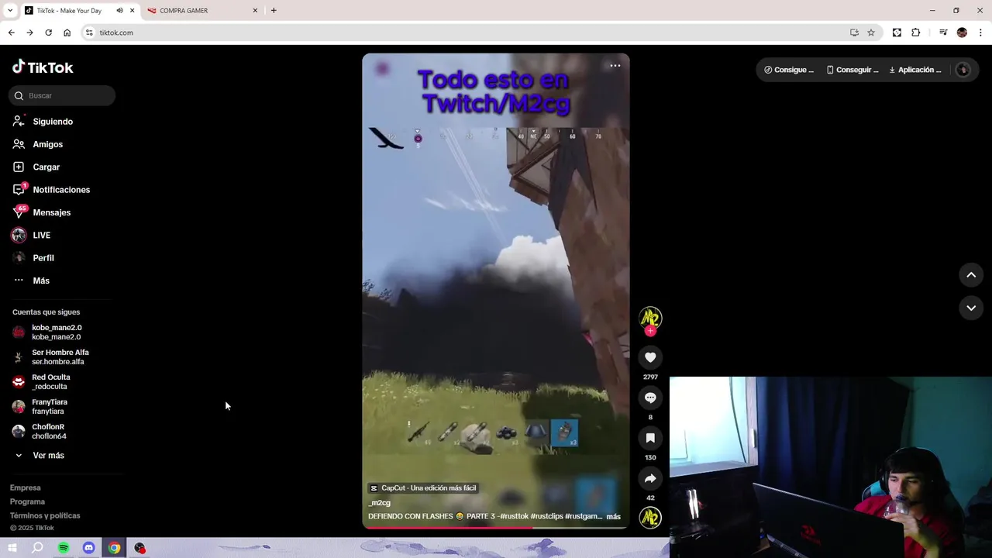The height and width of the screenshot is (558, 992).
Task: Open the tab search dropdown
Action: [x=10, y=11]
